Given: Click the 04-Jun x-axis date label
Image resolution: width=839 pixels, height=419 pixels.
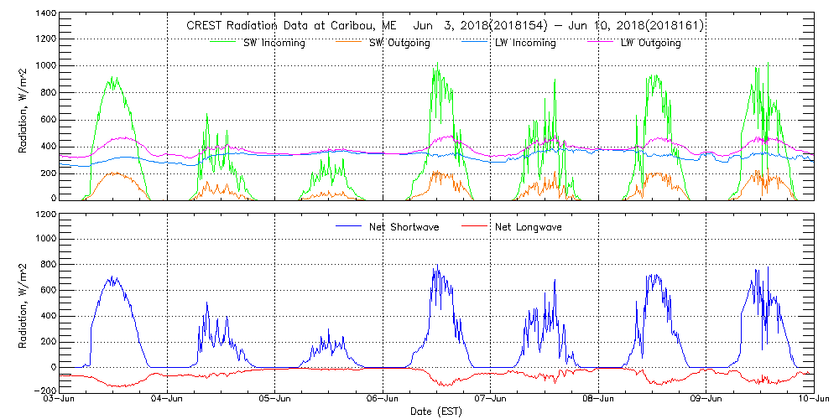Looking at the screenshot, I should pos(168,400).
